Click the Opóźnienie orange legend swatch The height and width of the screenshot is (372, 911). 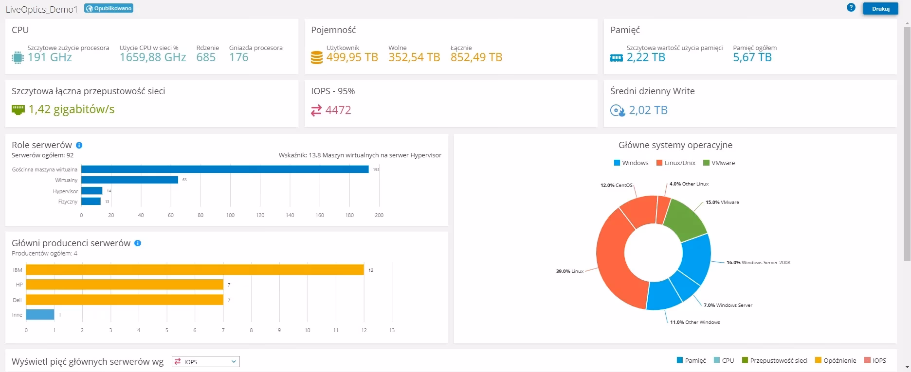coord(818,360)
